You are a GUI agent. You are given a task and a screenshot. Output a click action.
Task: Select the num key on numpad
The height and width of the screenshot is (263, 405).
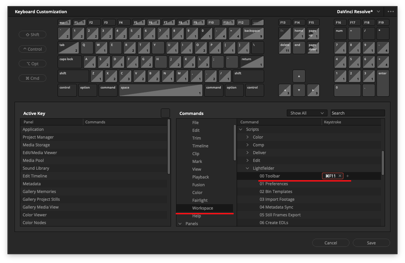(340, 33)
